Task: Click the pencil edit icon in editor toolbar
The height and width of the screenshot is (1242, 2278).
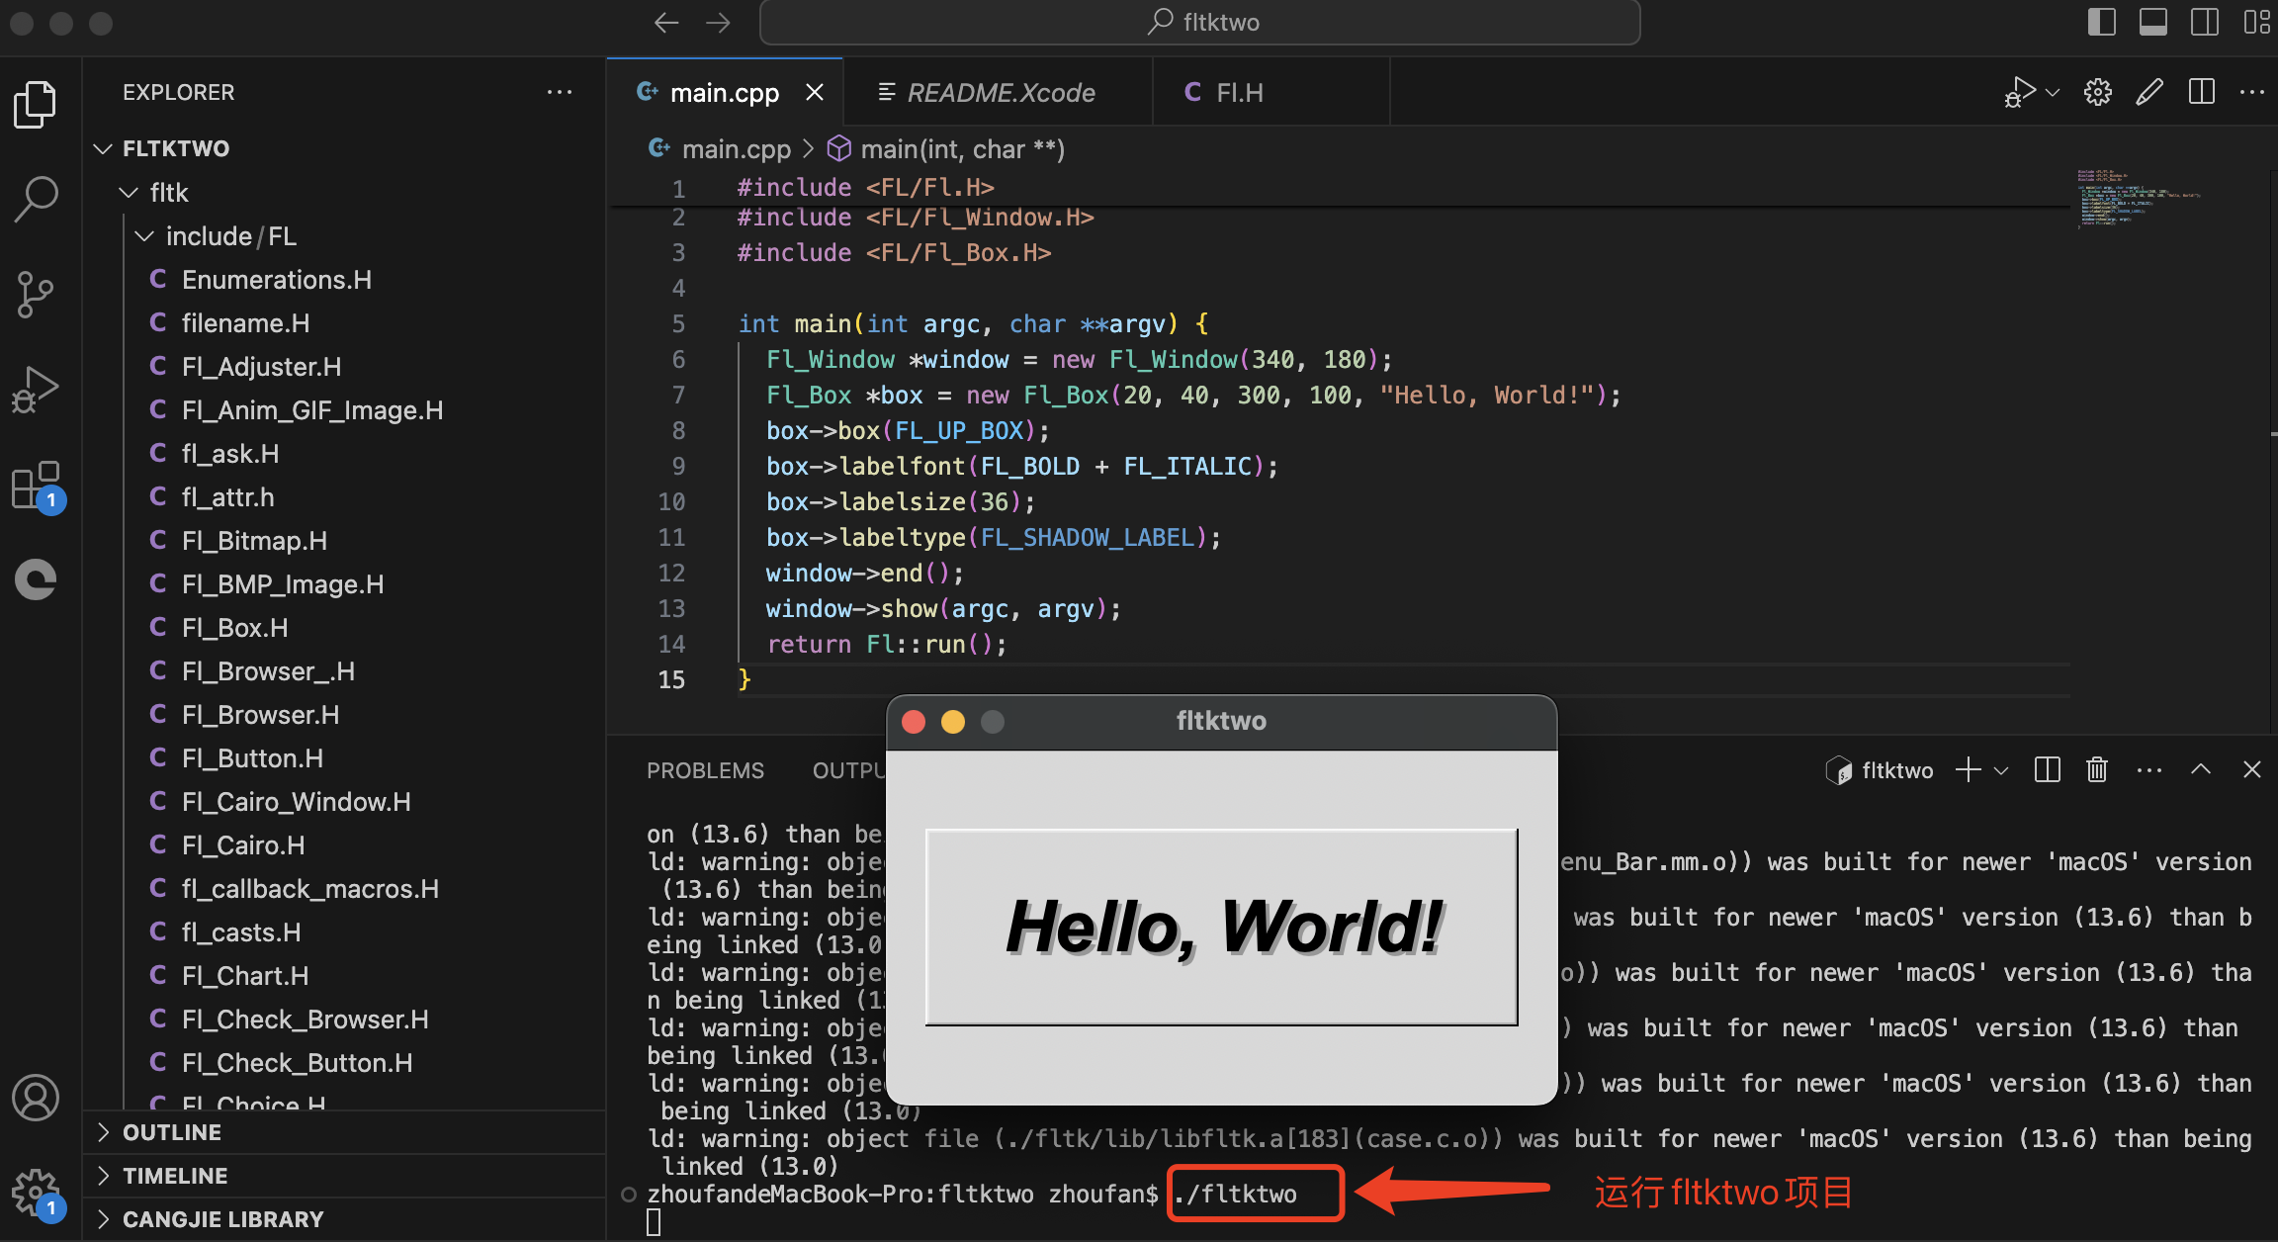Action: [2149, 92]
